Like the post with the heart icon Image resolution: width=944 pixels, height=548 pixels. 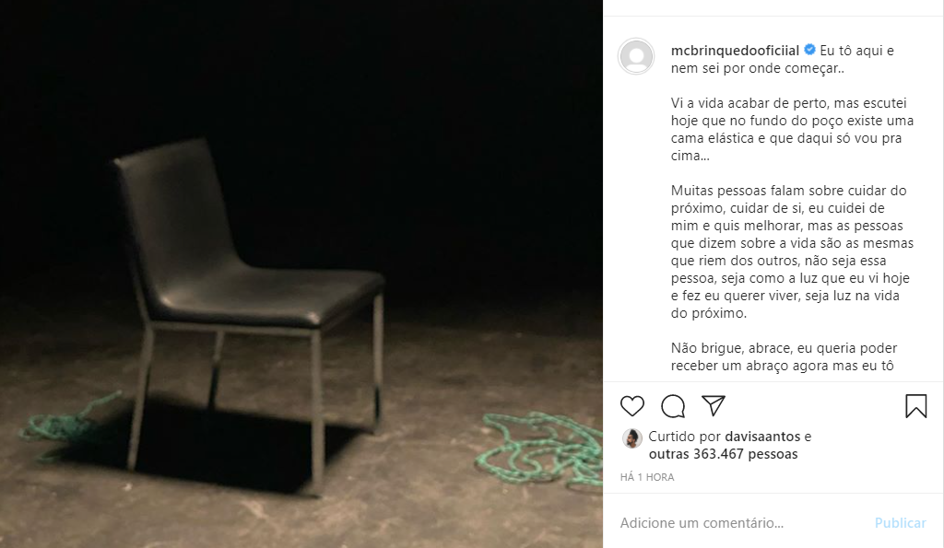coord(632,406)
